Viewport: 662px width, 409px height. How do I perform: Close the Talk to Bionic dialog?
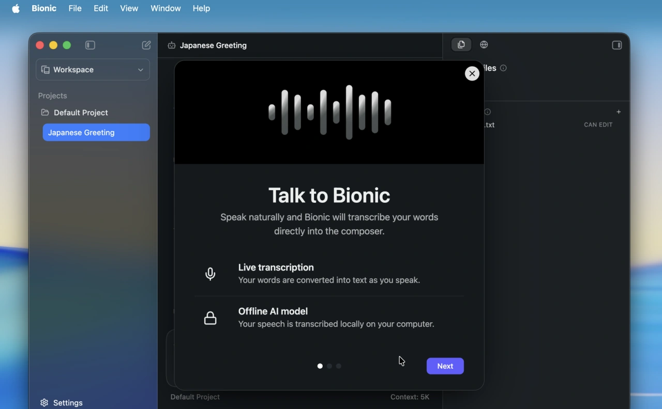tap(472, 74)
